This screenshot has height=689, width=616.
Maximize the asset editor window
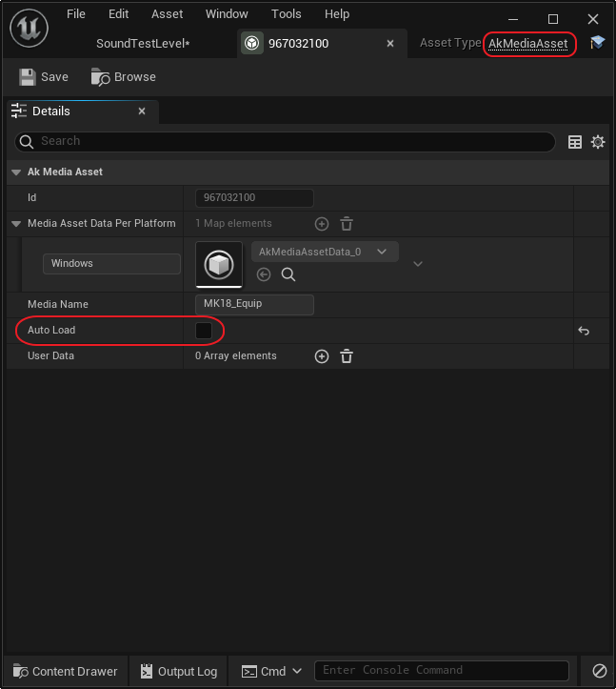(553, 19)
